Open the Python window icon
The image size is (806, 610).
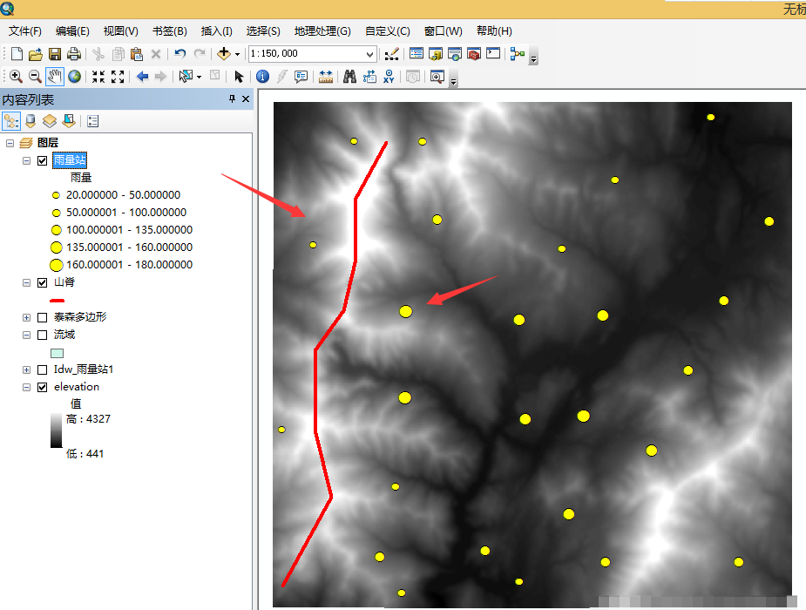click(493, 53)
